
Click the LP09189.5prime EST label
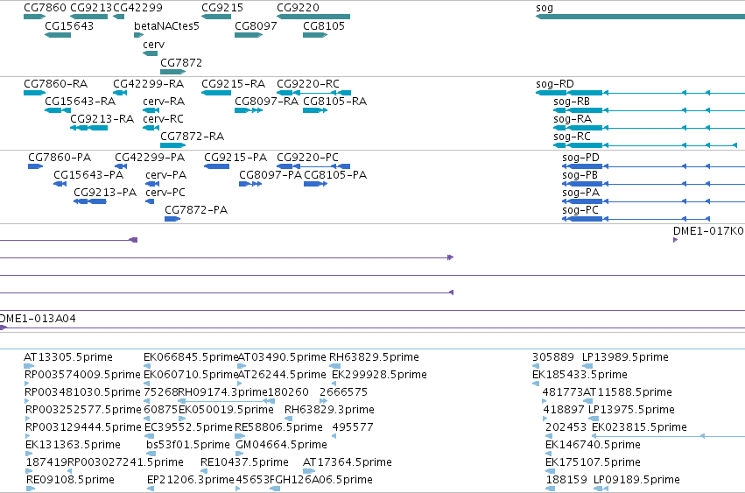(x=636, y=480)
